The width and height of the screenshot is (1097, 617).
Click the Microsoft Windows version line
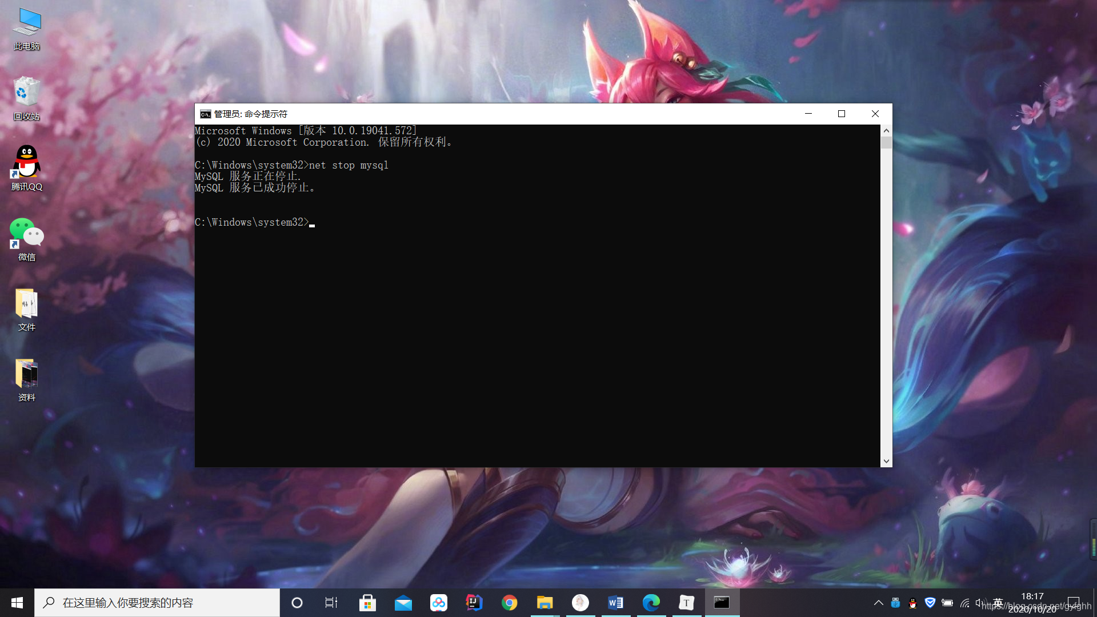pyautogui.click(x=306, y=131)
